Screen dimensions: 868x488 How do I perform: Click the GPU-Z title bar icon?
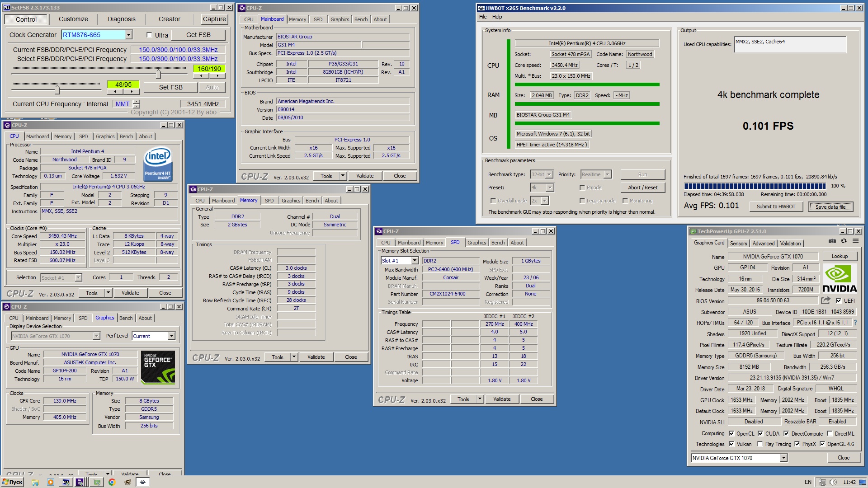point(692,231)
